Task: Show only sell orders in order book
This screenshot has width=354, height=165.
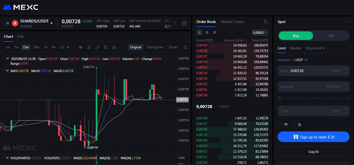Action: pyautogui.click(x=215, y=32)
